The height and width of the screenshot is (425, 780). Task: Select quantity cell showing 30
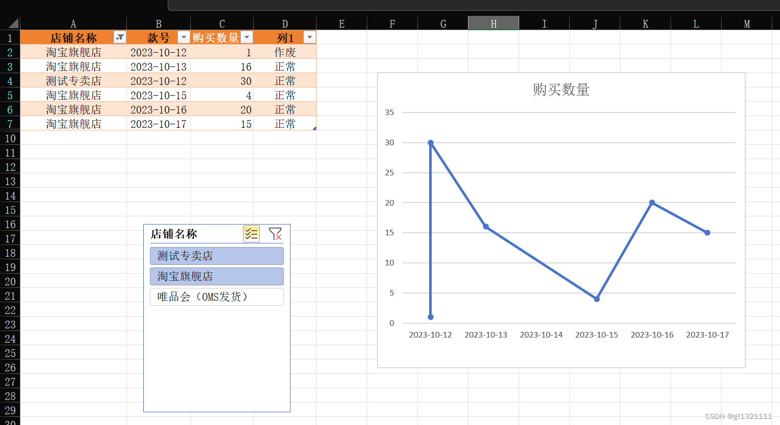[222, 81]
